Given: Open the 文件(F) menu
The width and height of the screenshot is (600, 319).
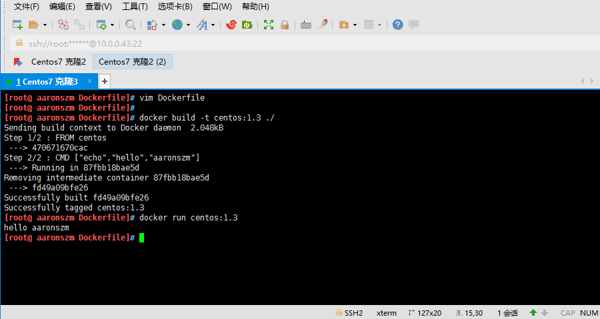Looking at the screenshot, I should coord(27,7).
